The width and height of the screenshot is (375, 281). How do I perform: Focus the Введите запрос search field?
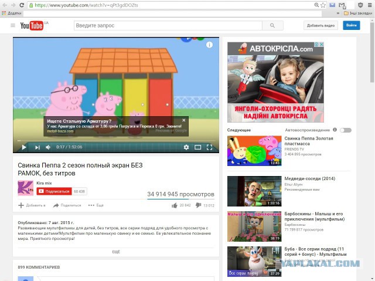tap(168, 25)
